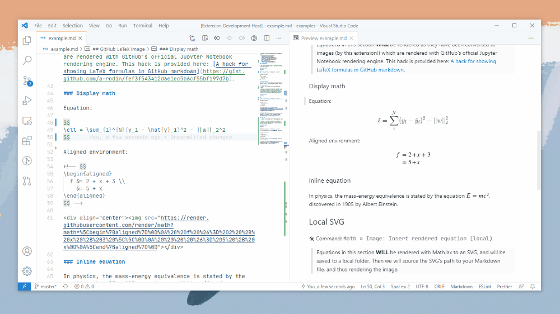Viewport: 560px width, 314px height.
Task: Open More Actions menu of the preview group
Action: (531, 38)
